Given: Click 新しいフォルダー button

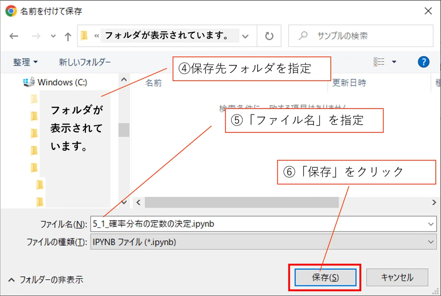Looking at the screenshot, I should (85, 62).
